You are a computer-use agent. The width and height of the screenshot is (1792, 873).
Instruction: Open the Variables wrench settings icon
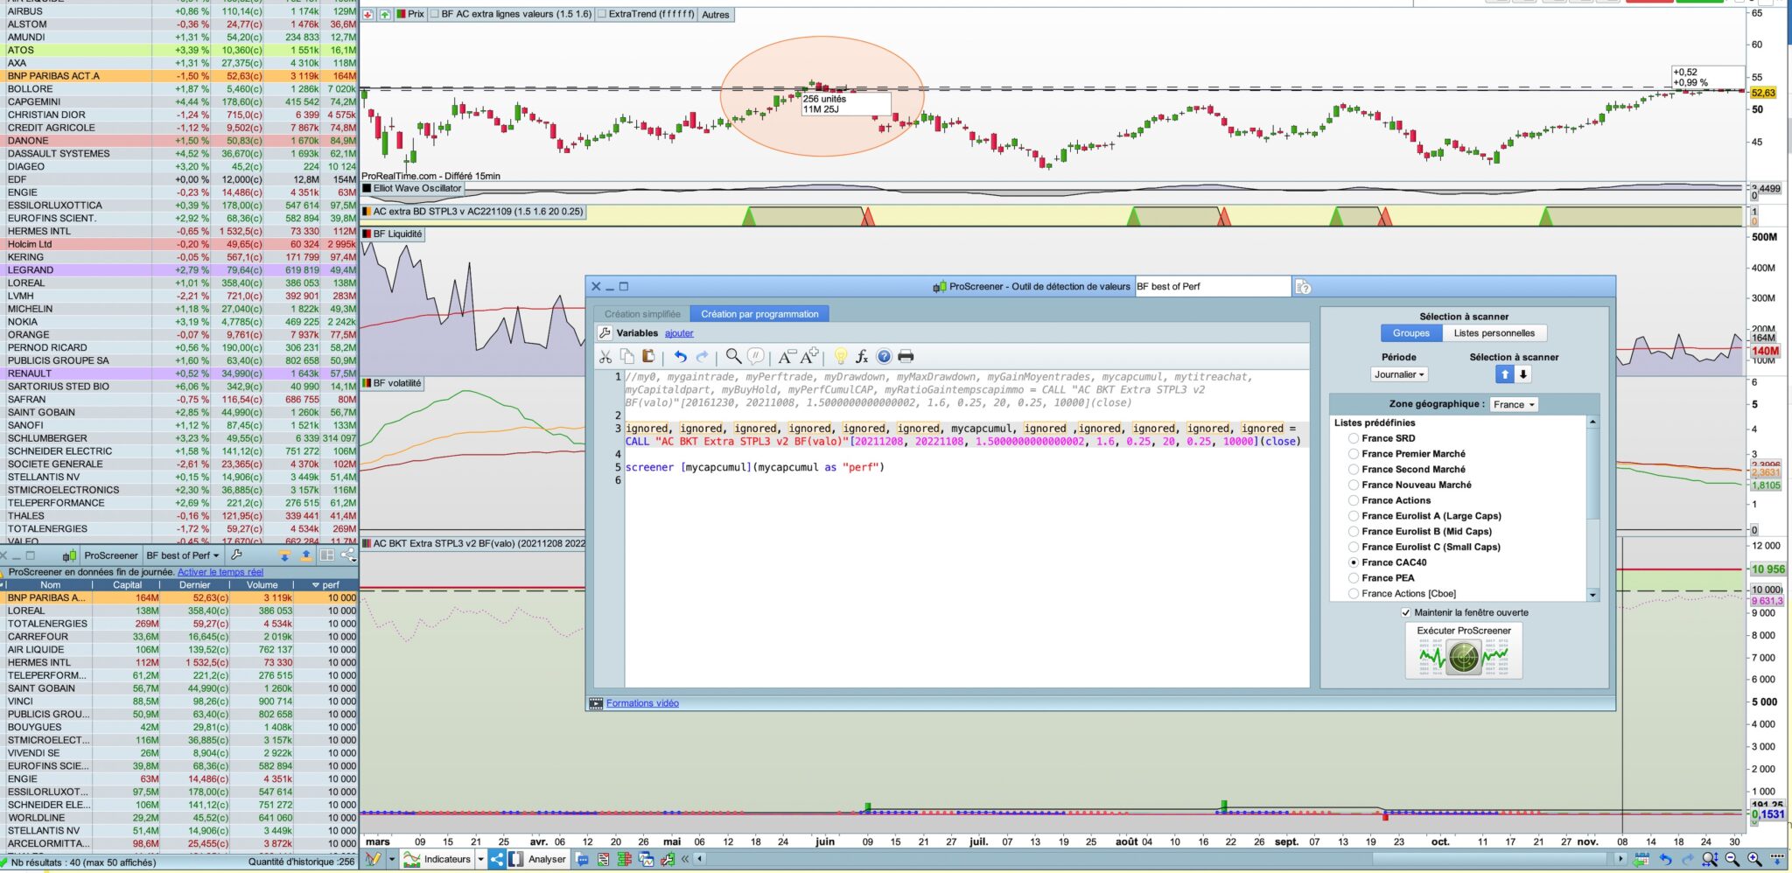click(x=605, y=333)
